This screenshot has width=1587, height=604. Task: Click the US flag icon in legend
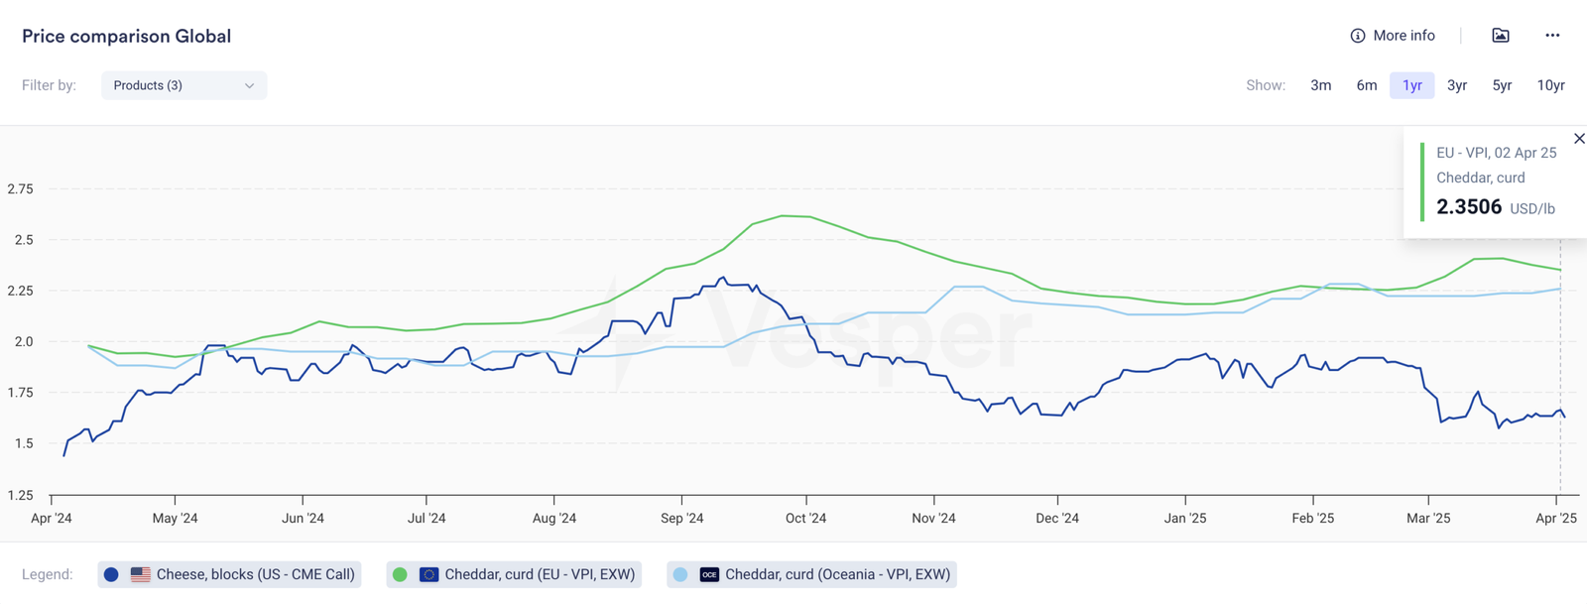pos(141,574)
